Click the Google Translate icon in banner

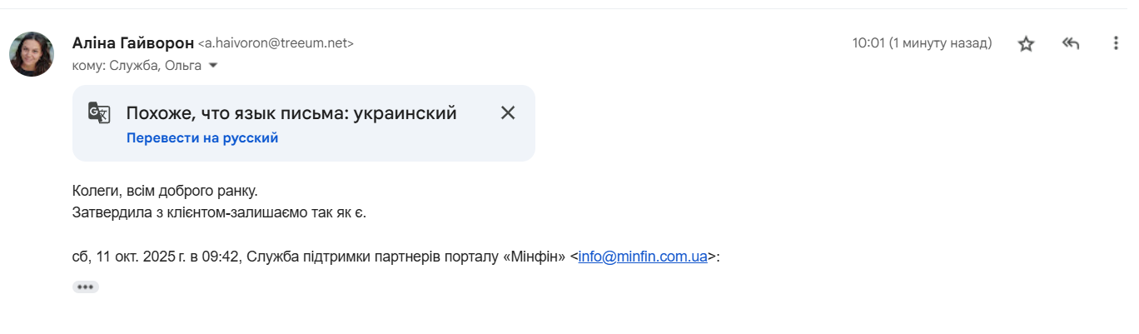tap(99, 113)
